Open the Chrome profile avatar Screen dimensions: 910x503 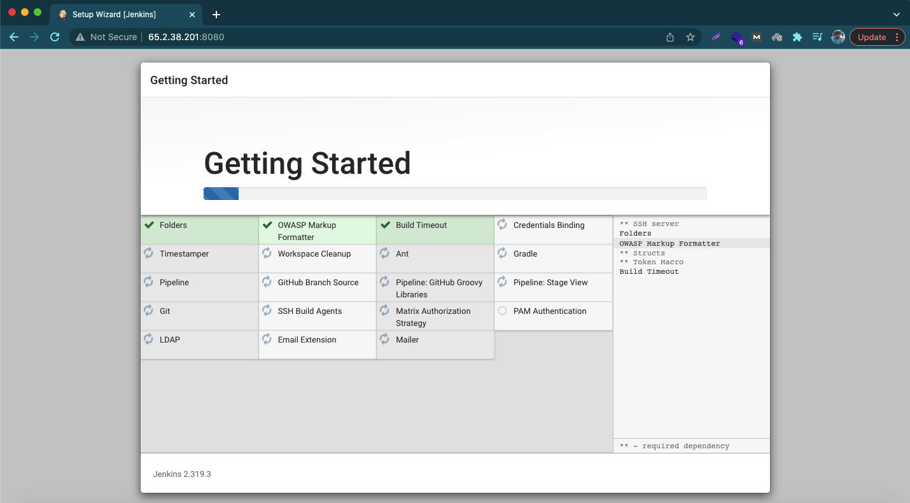[x=838, y=37]
